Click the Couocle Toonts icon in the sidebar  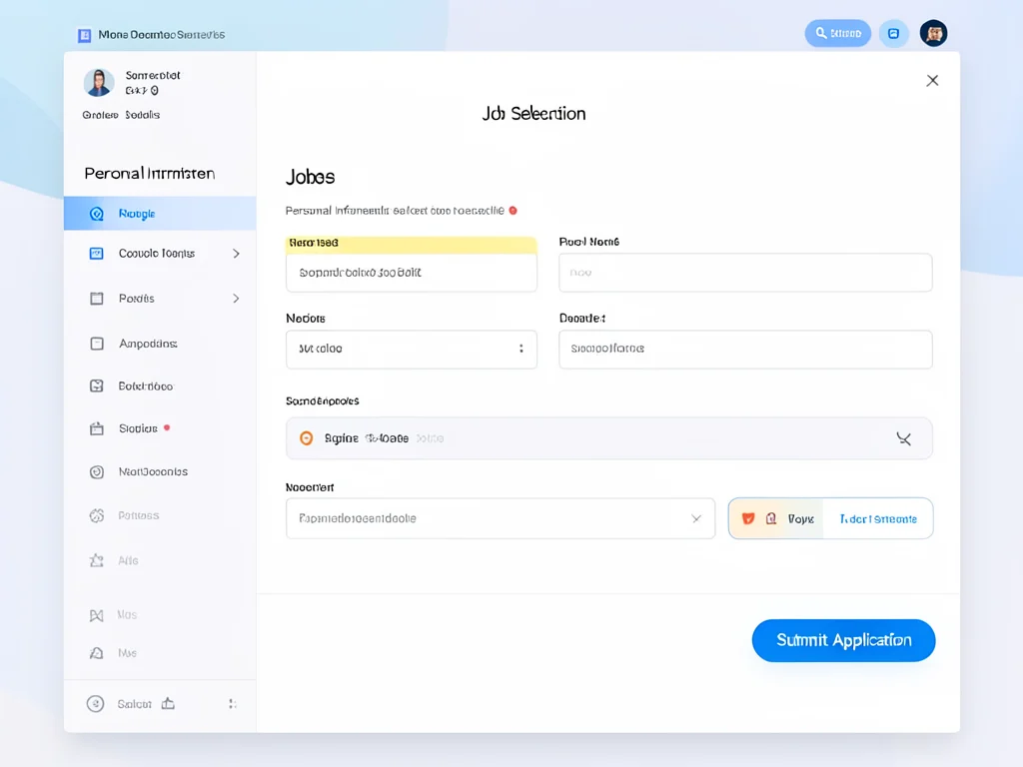(x=97, y=253)
